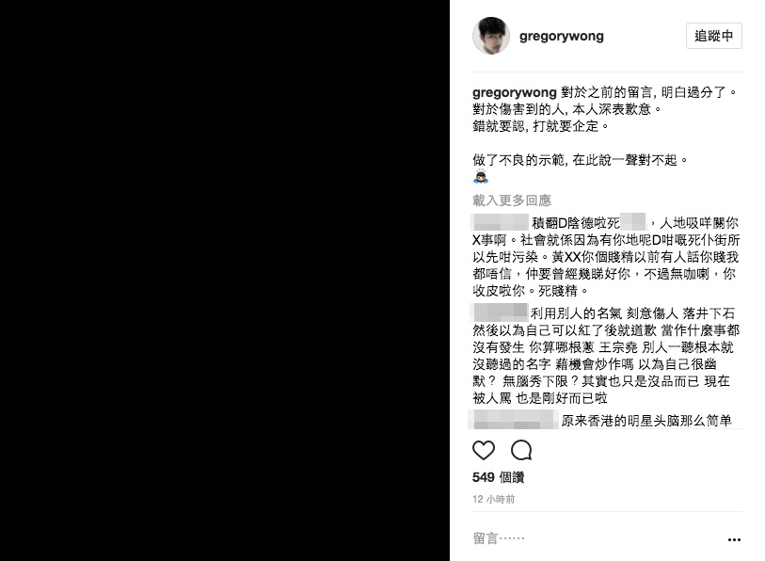
Task: Click comment mentioning 王宗堯
Action: (606, 356)
